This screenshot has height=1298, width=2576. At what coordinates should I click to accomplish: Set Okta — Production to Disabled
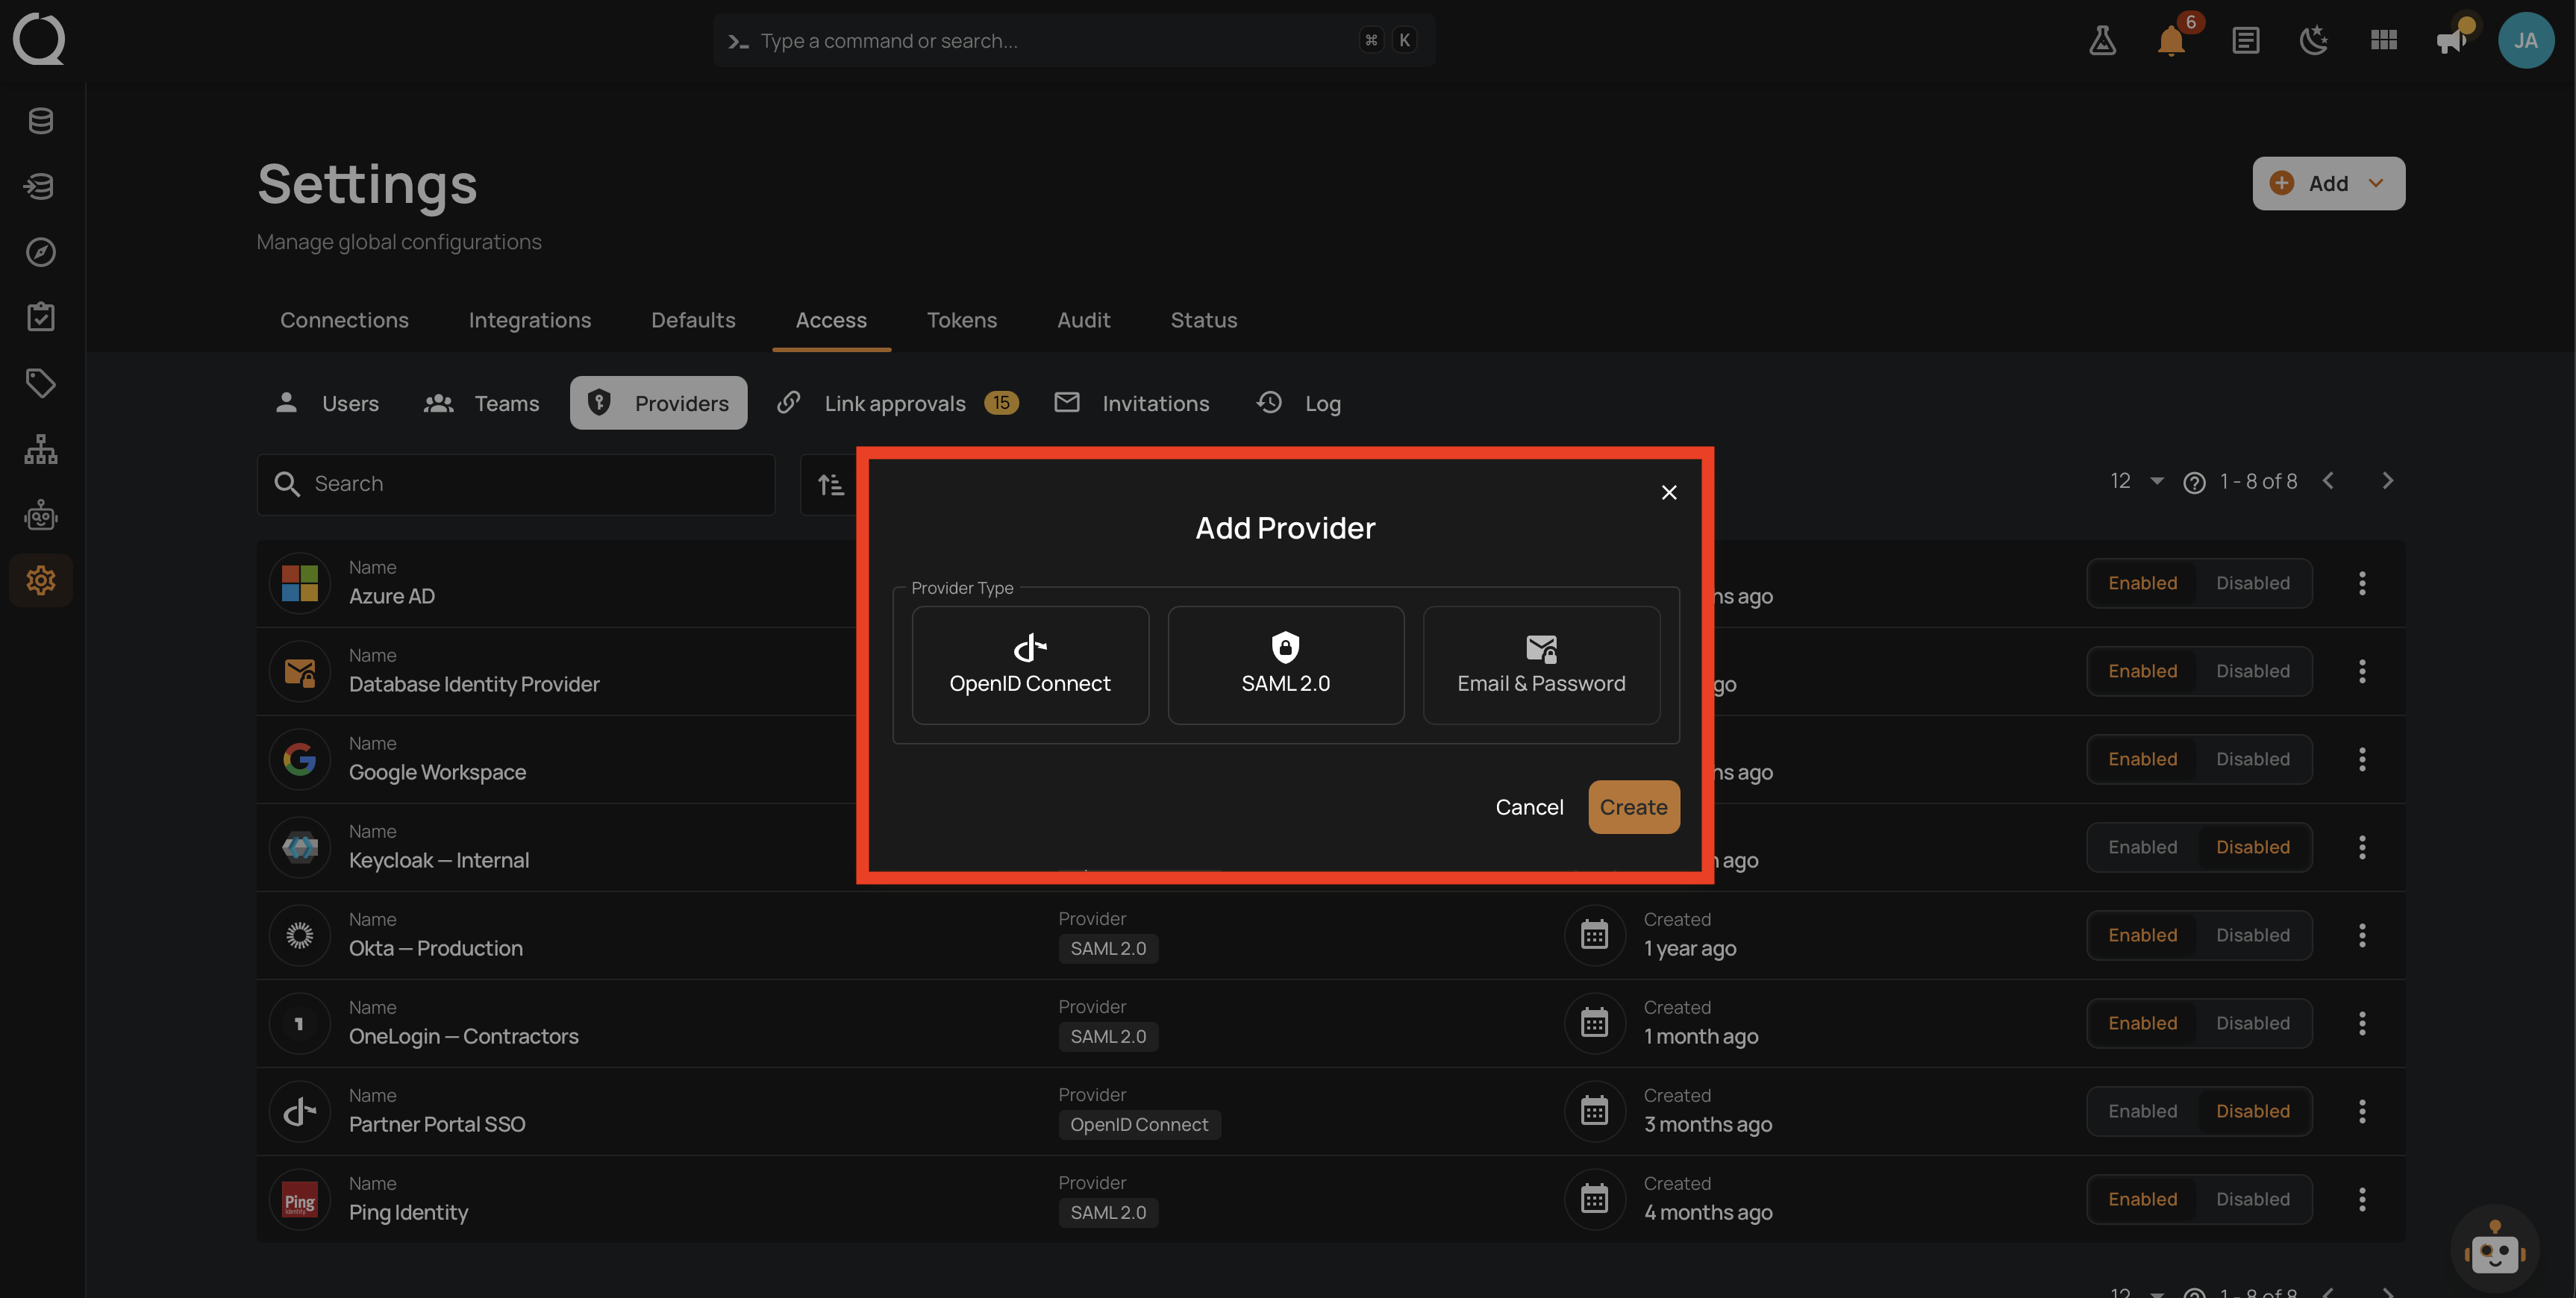point(2252,935)
